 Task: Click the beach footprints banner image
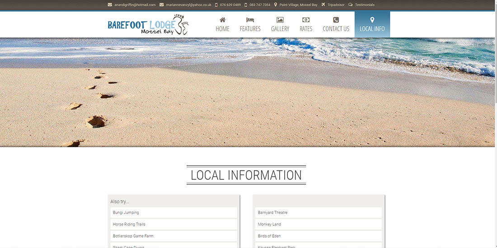pyautogui.click(x=247, y=92)
